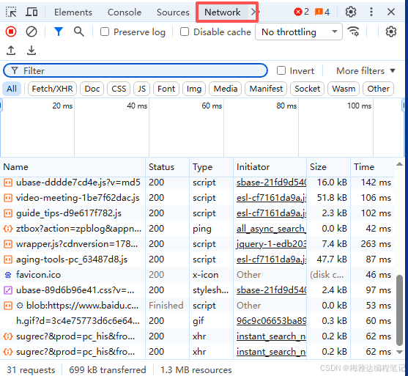Sort by the Name column header
408x376 pixels.
click(x=73, y=167)
